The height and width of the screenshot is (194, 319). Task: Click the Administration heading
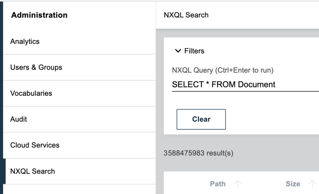39,15
